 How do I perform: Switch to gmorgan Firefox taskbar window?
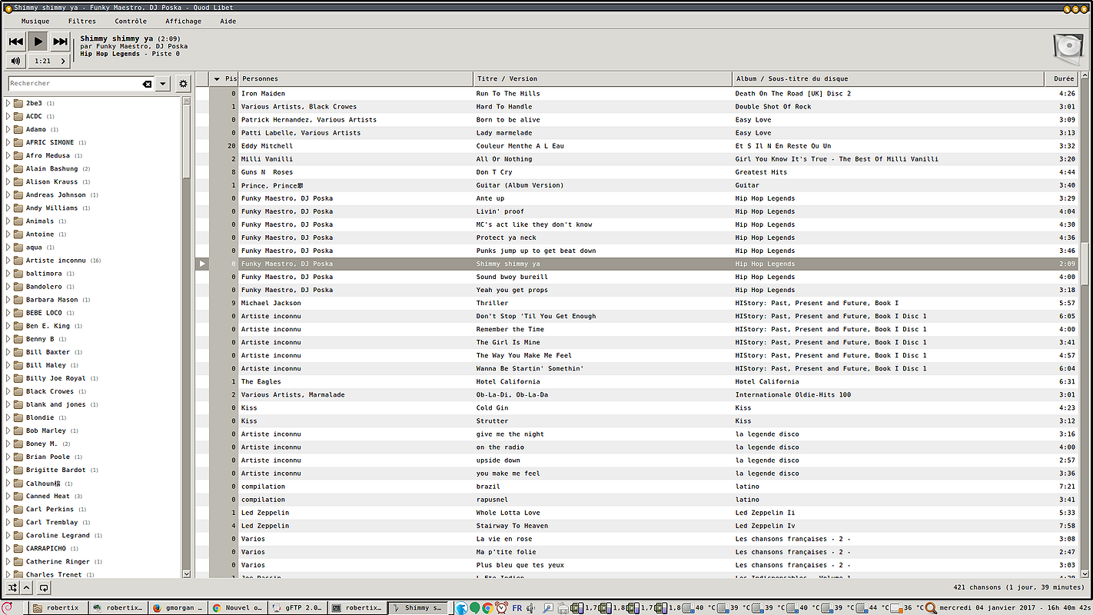tap(177, 607)
